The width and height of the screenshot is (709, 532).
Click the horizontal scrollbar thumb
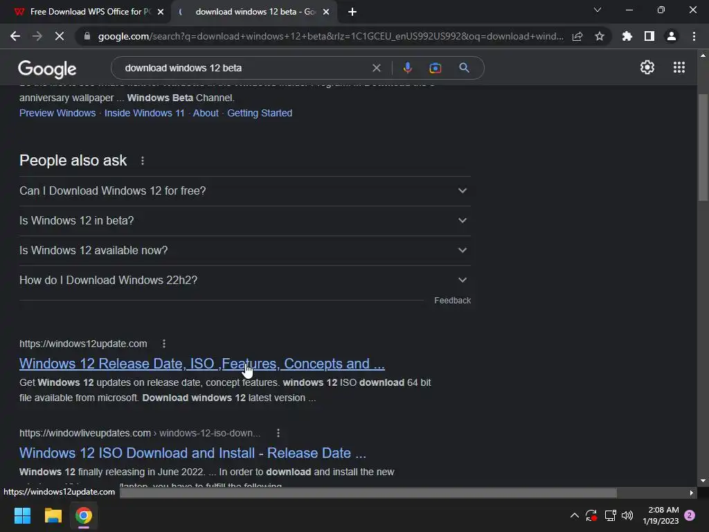click(x=368, y=493)
